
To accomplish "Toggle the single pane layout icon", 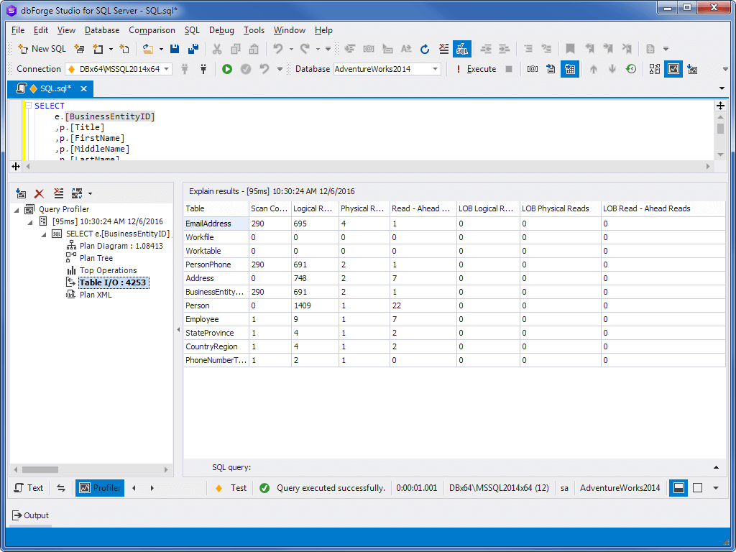I will point(697,488).
